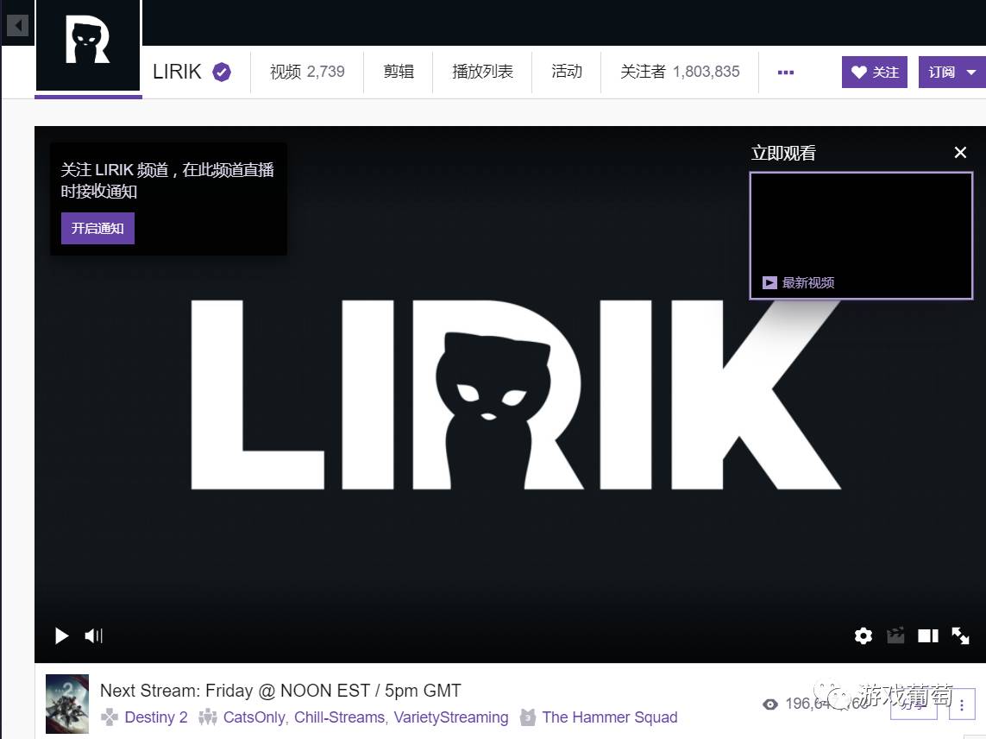This screenshot has height=739, width=986.
Task: Toggle theater mode in player
Action: 928,635
